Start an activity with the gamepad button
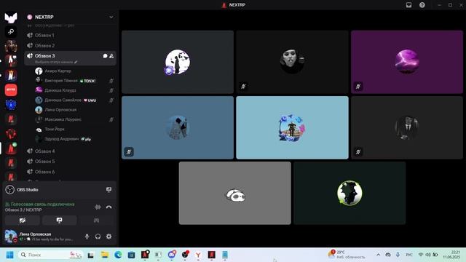Screen dimensions: 466x262 96,220
